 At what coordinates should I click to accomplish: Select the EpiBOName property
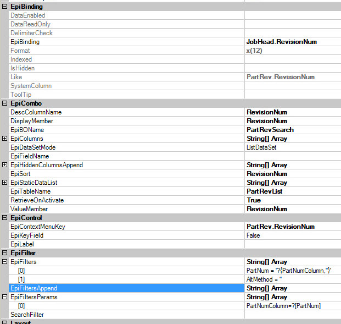[126, 130]
